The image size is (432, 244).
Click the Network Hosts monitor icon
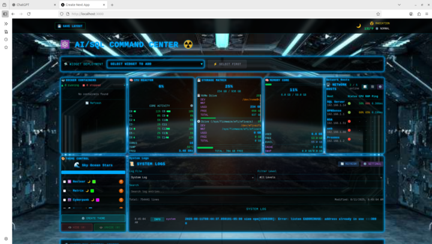coord(328,85)
